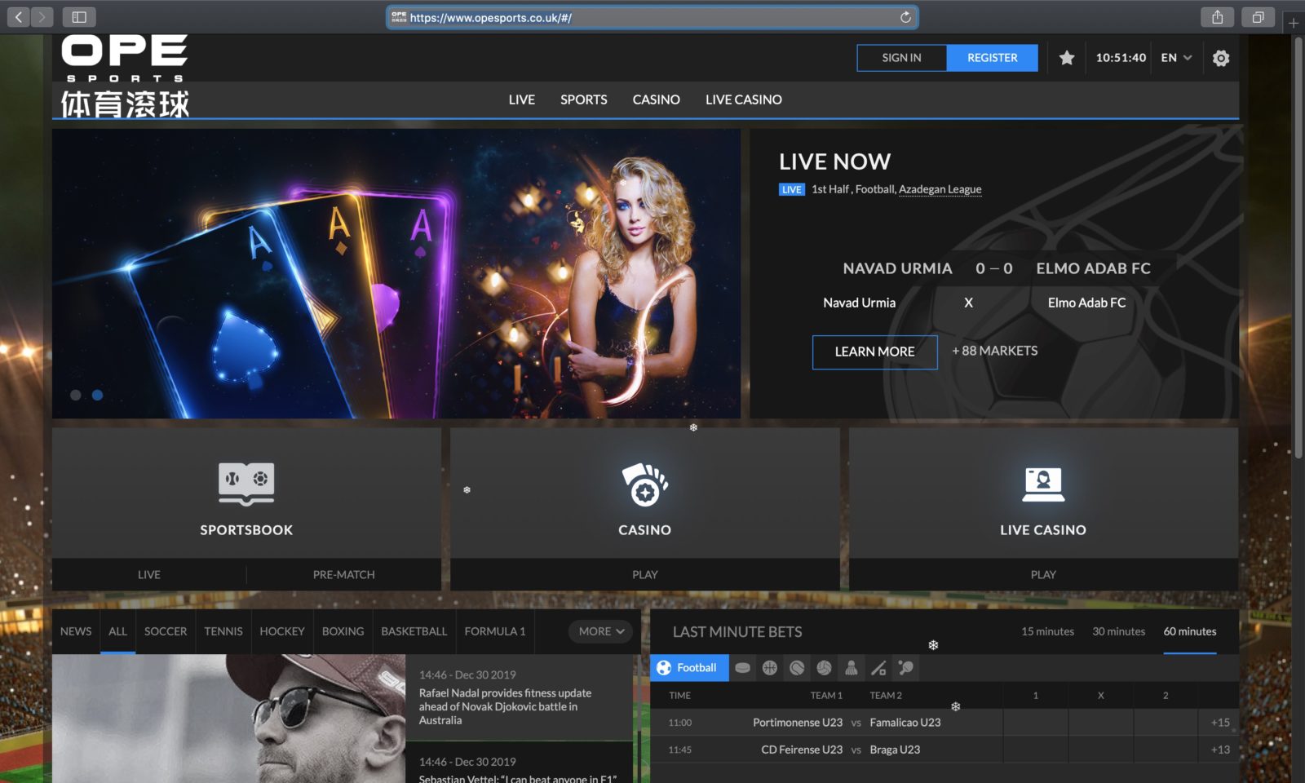The image size is (1305, 783).
Task: Open settings with the gear icon
Action: pos(1221,58)
